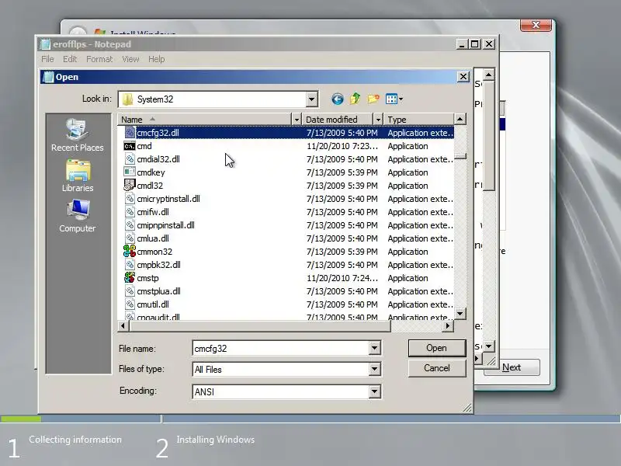Click Notepad vertical scrollbar up arrow
The image size is (621, 466).
tap(489, 75)
